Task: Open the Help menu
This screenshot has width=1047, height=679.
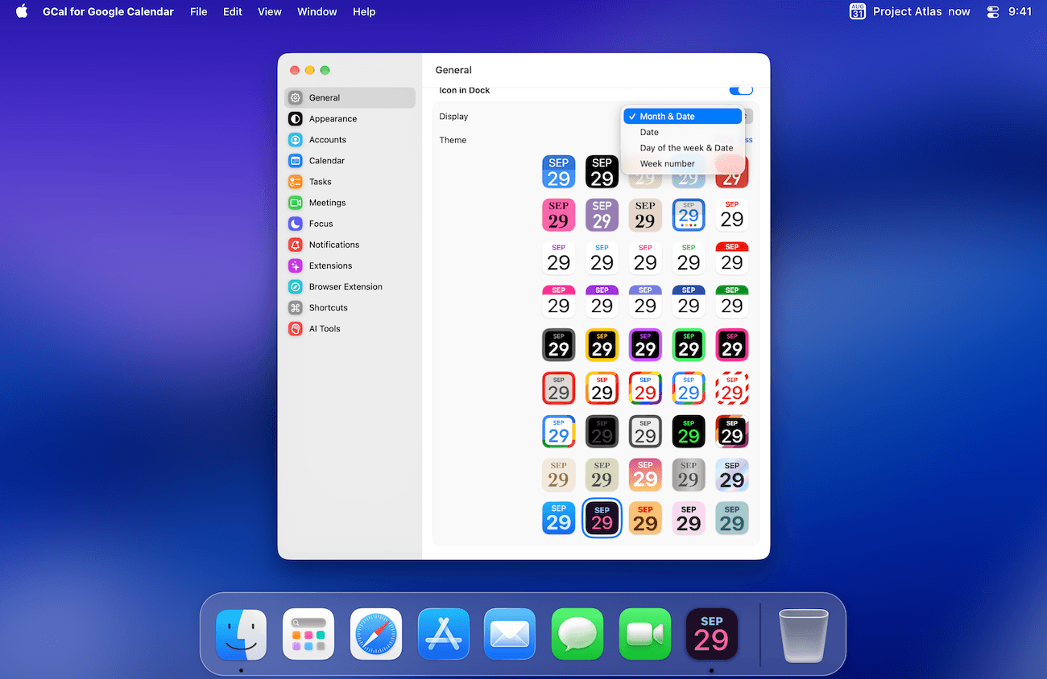Action: click(x=364, y=11)
